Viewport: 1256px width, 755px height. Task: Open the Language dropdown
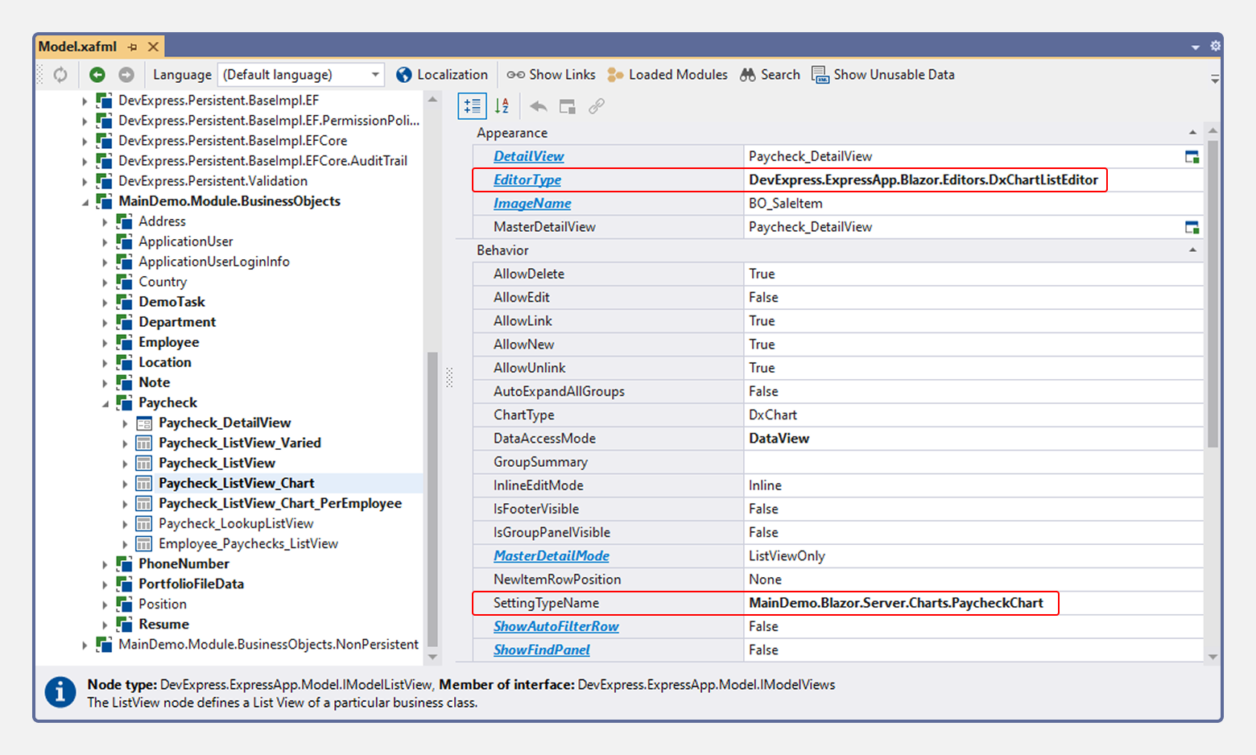coord(374,74)
